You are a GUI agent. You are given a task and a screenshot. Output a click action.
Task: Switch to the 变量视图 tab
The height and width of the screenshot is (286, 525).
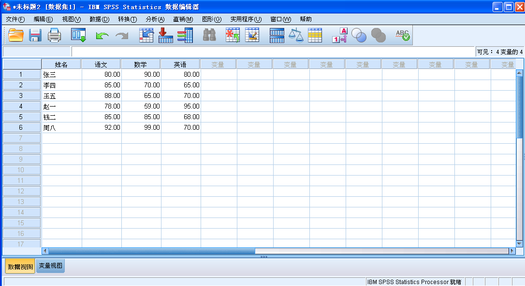click(x=50, y=266)
